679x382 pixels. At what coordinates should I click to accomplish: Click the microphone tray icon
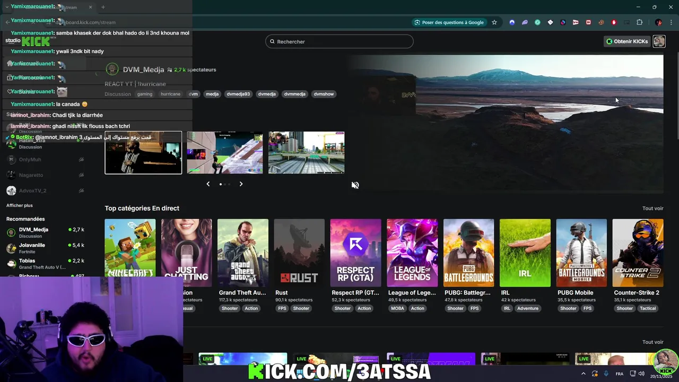coord(606,374)
